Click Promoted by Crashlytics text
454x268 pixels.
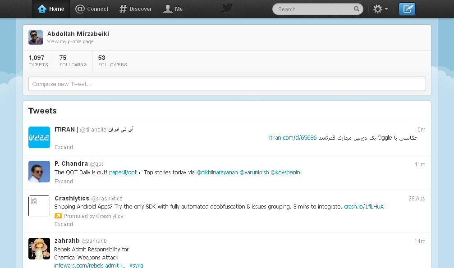[x=93, y=216]
